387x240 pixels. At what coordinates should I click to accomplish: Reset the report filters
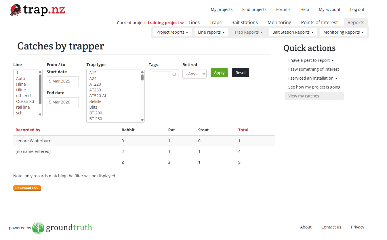point(240,73)
